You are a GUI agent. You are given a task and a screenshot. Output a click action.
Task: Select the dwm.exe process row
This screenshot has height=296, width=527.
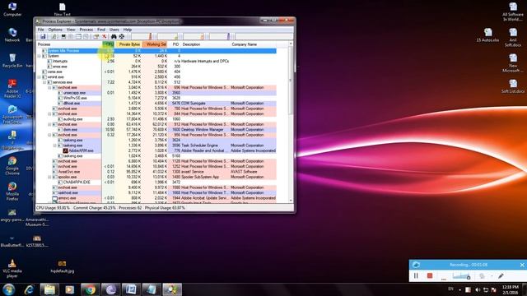pos(156,130)
